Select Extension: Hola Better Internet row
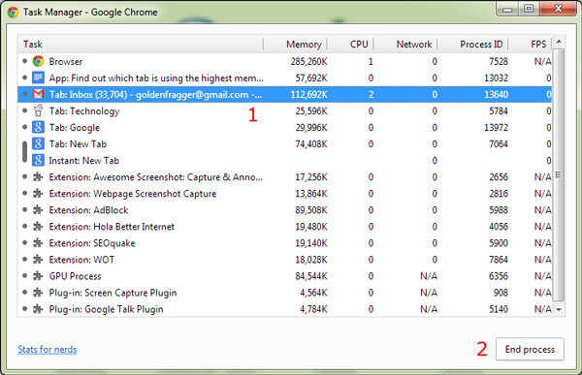The image size is (582, 375). click(x=284, y=227)
